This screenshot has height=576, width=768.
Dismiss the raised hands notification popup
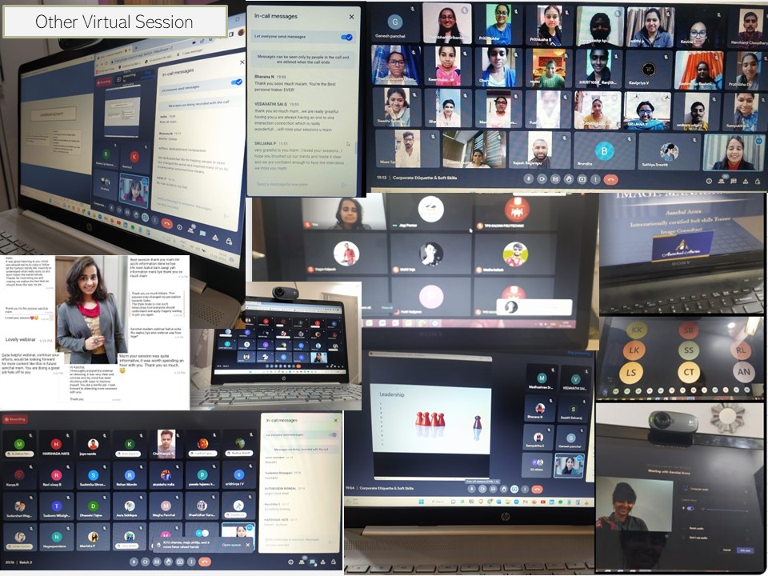click(x=248, y=545)
